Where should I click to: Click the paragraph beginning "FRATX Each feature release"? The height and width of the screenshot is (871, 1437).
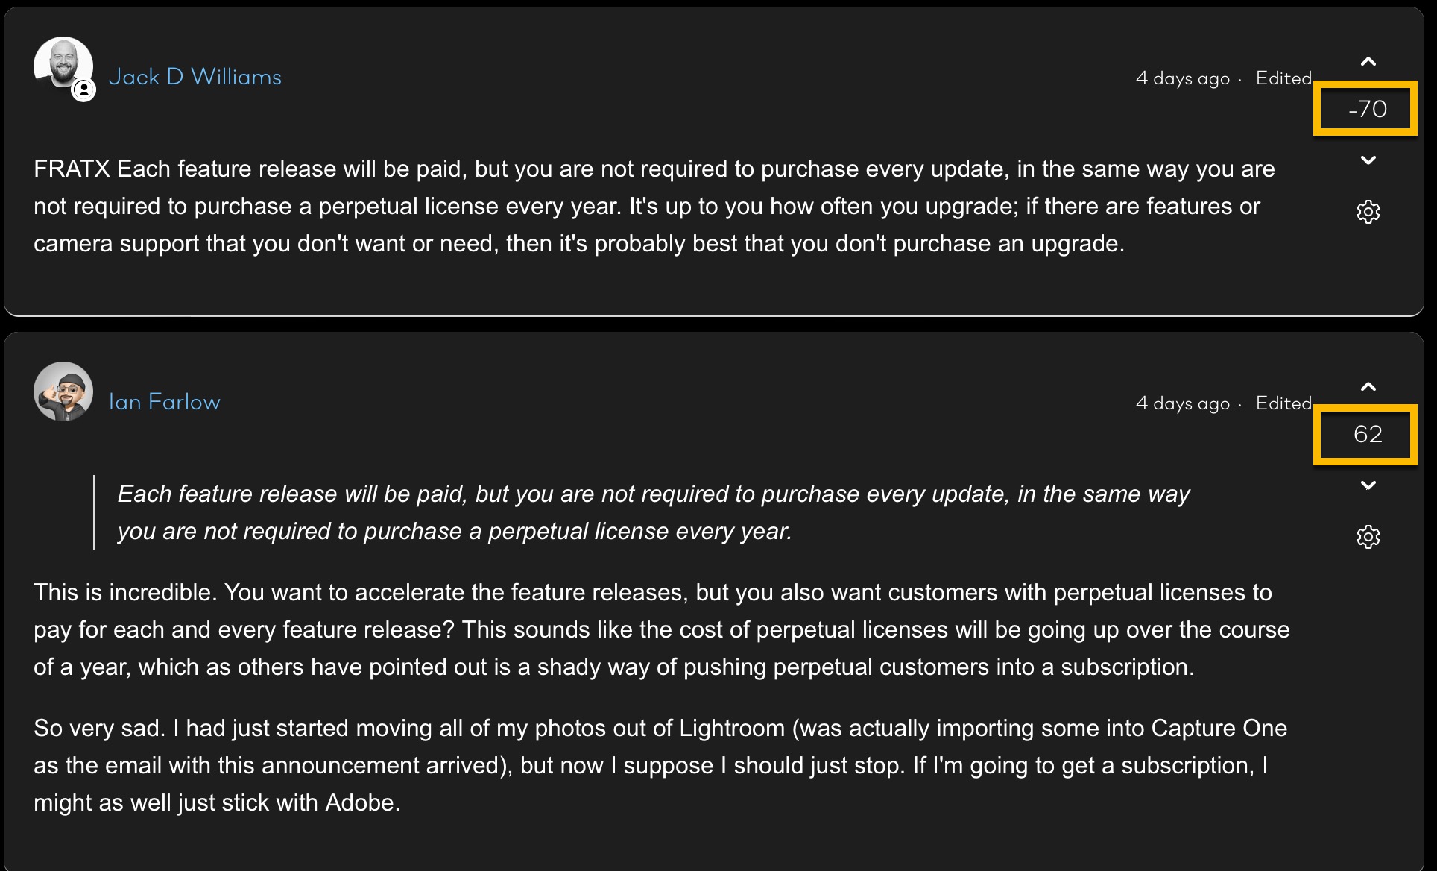pyautogui.click(x=653, y=206)
